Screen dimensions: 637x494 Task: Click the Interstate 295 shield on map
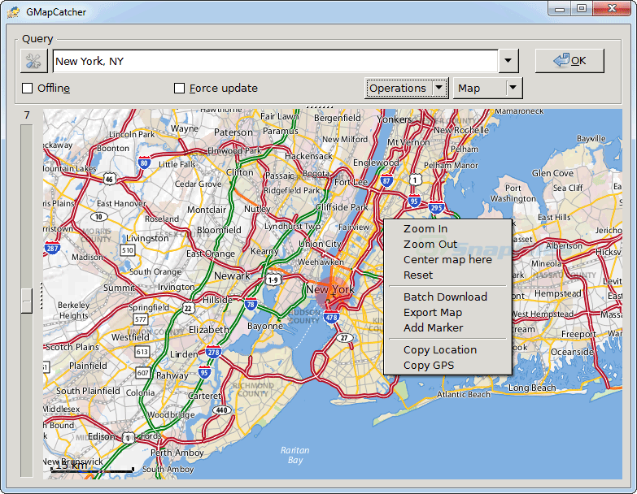point(436,208)
